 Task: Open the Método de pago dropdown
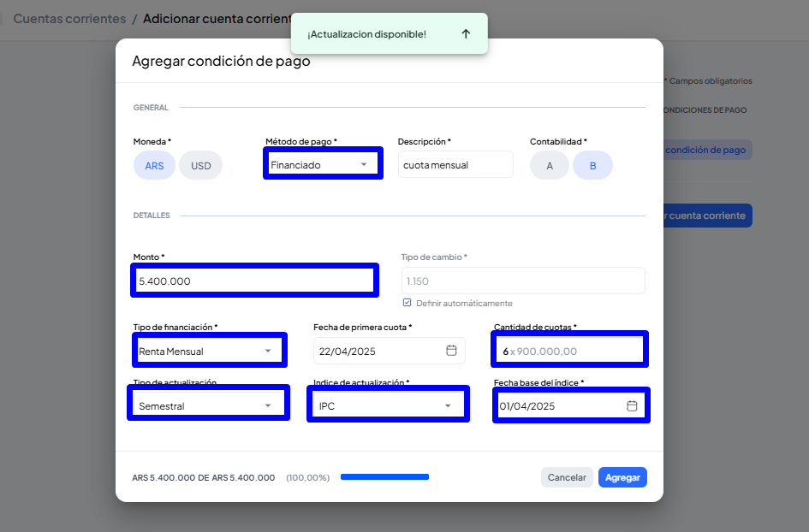point(323,164)
